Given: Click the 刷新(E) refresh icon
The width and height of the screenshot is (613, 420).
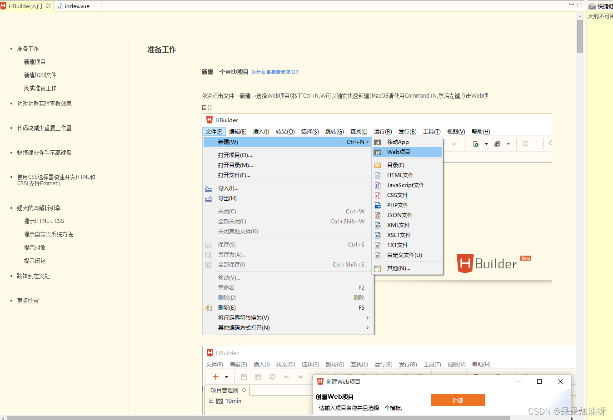Looking at the screenshot, I should tap(209, 307).
